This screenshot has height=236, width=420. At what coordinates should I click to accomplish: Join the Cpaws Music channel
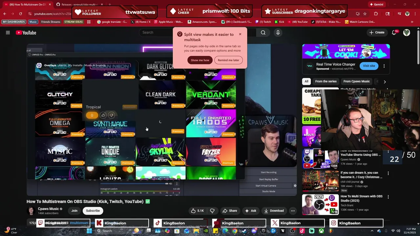74,211
